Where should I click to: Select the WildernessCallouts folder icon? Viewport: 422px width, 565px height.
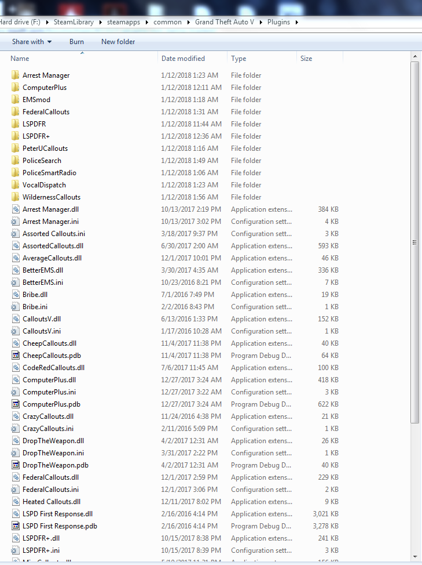(15, 197)
